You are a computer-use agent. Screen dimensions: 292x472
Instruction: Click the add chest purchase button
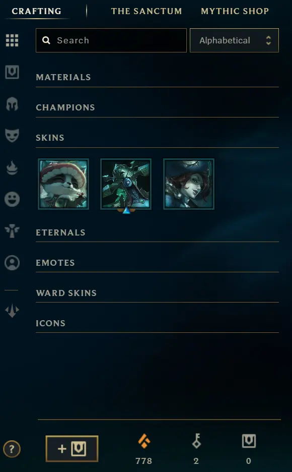tap(72, 448)
